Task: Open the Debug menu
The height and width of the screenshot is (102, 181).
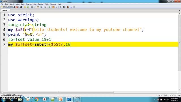Action: (40, 4)
